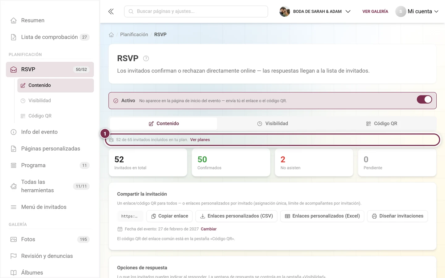This screenshot has height=278, width=445.
Task: Select Visibilidad in the sidebar submenu
Action: pos(56,101)
